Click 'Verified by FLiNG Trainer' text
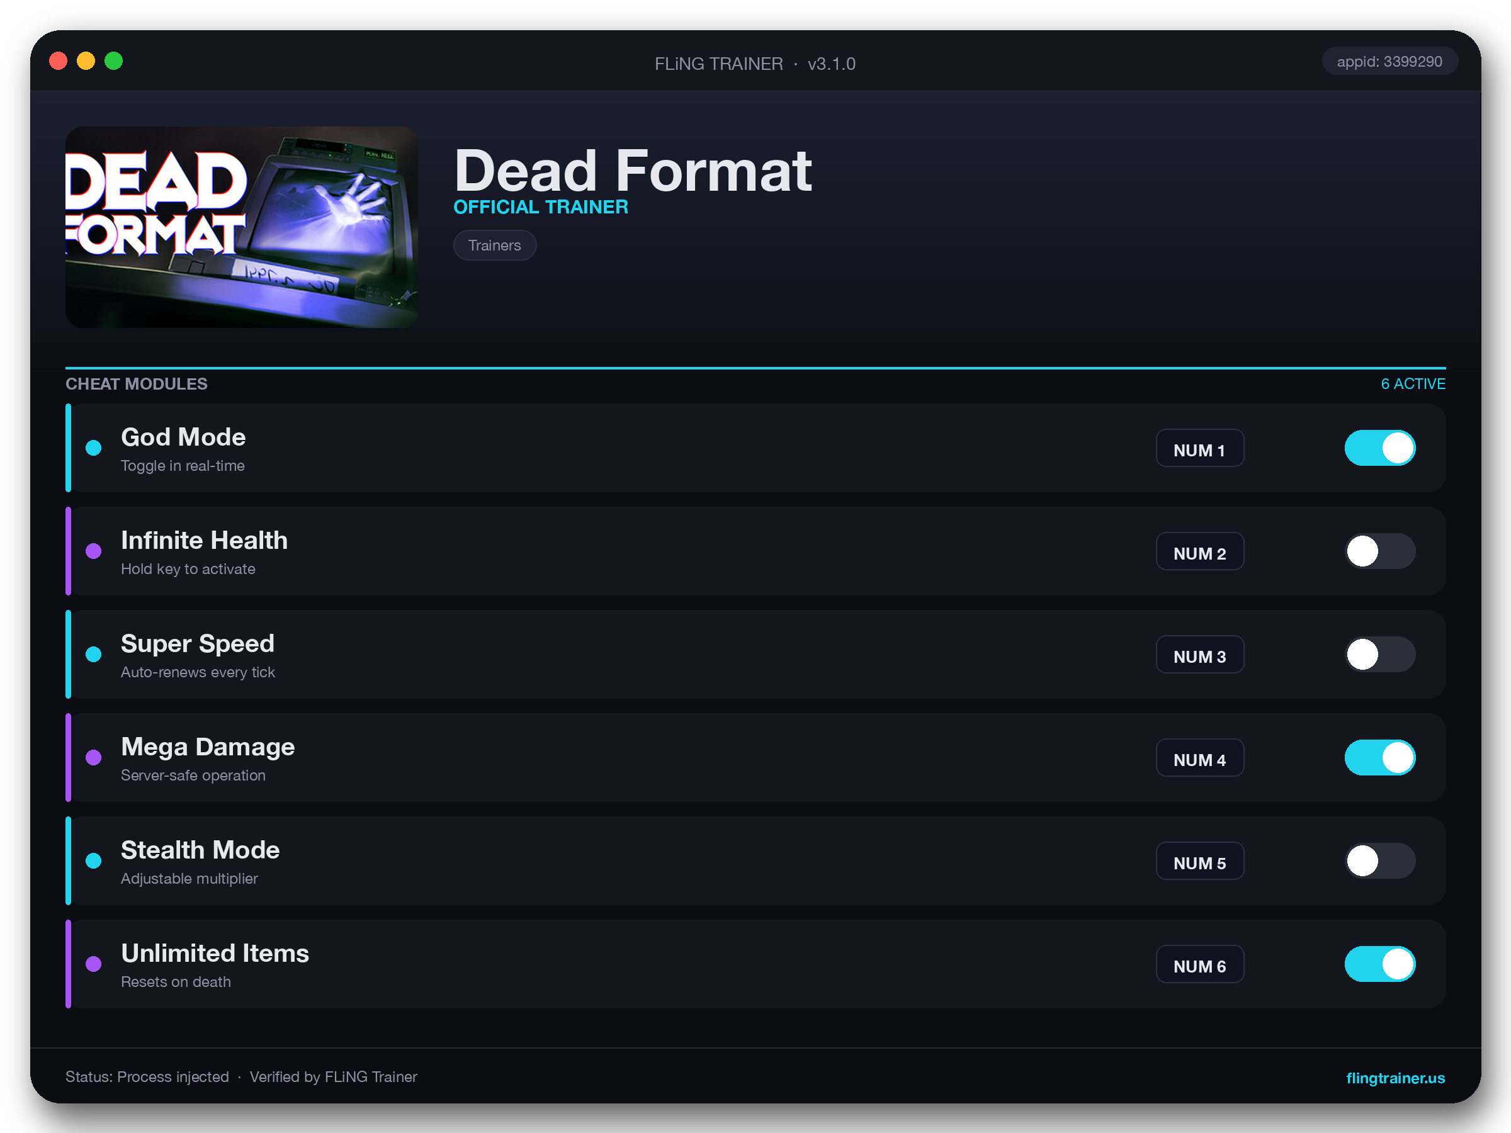The width and height of the screenshot is (1511, 1133). [333, 1077]
